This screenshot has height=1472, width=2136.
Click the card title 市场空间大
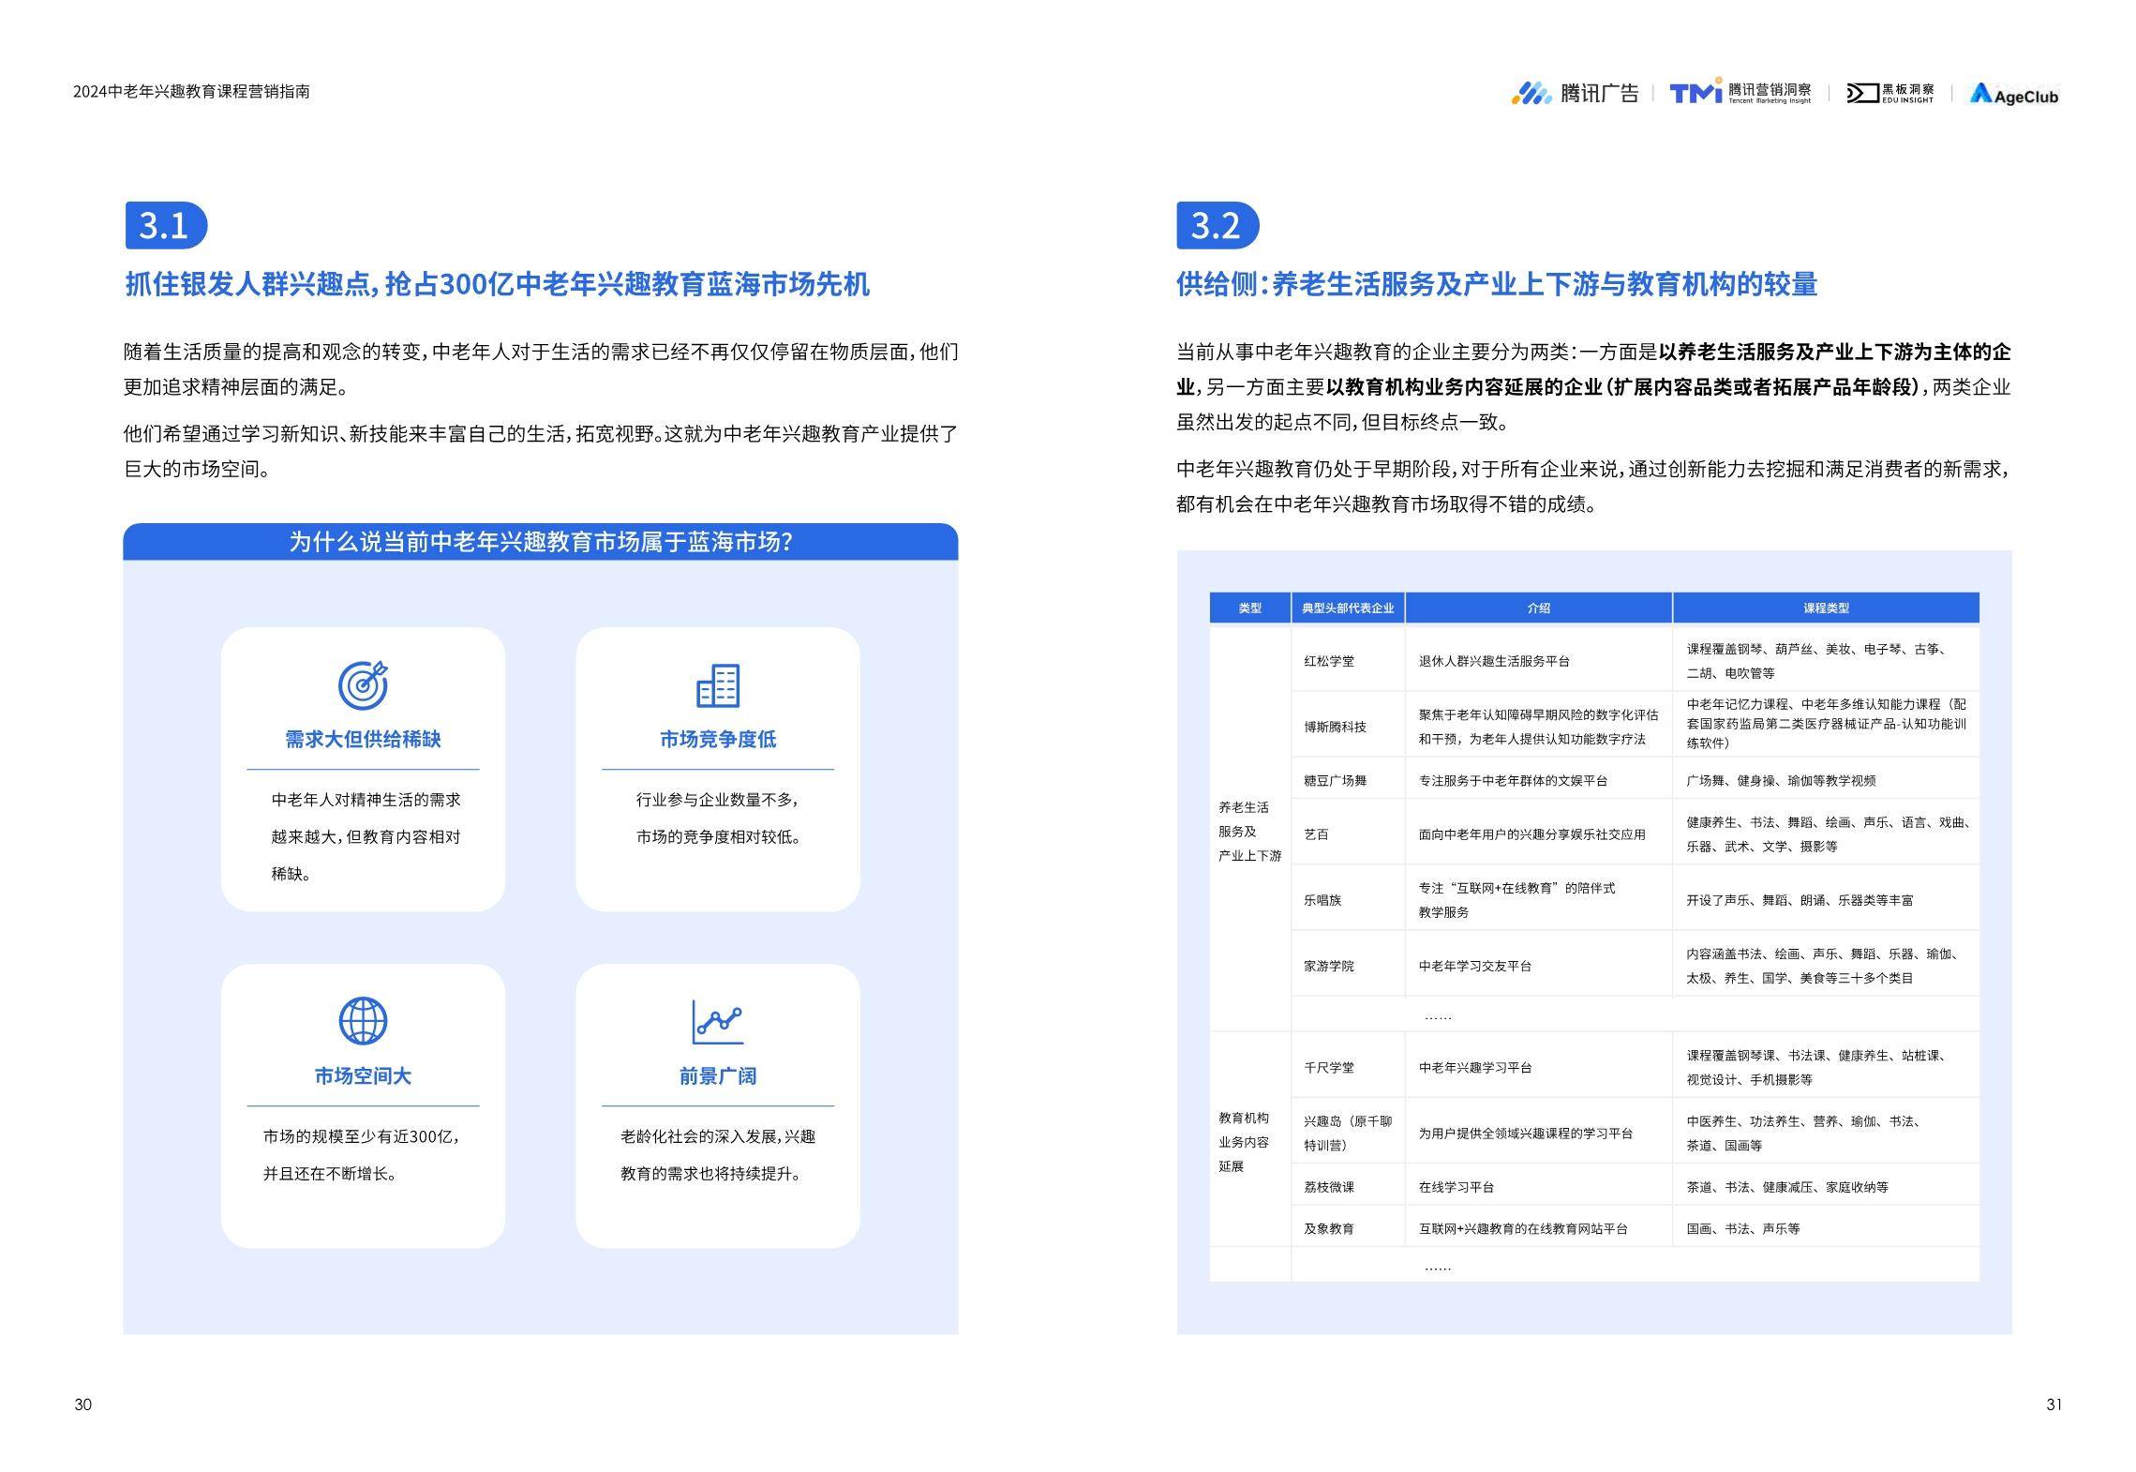pos(363,1075)
